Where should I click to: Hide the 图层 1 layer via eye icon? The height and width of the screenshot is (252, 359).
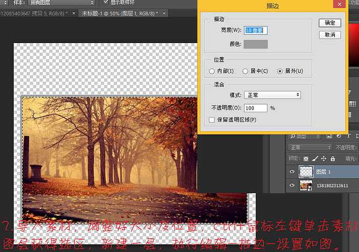292,172
